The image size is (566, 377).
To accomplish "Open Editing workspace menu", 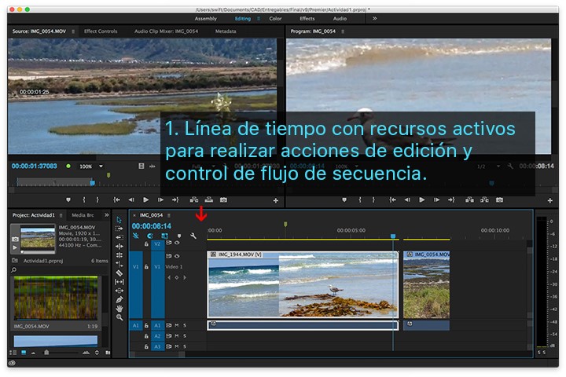I will (x=259, y=19).
